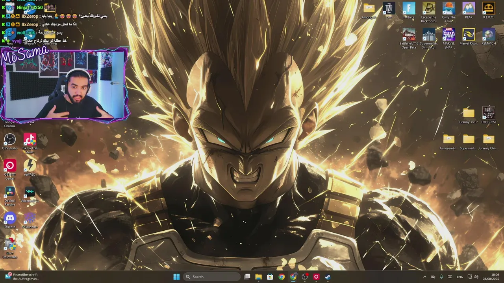
Task: Open the REMATCH game shortcut
Action: (489, 37)
